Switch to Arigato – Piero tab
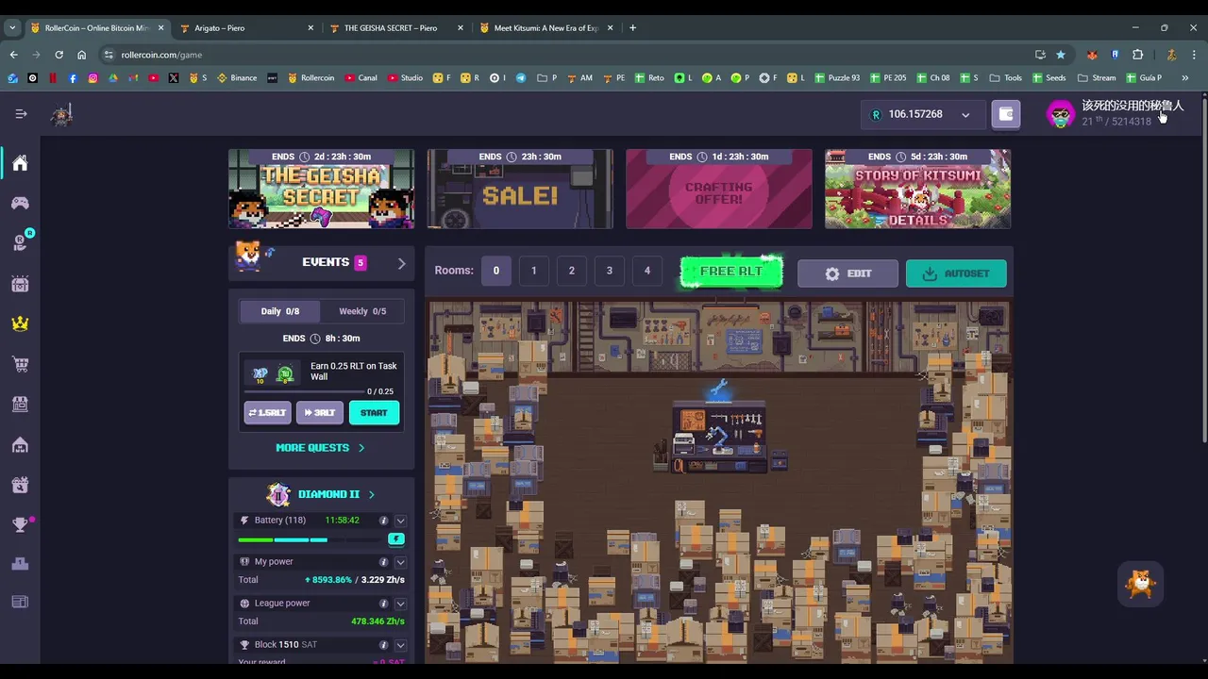Image resolution: width=1208 pixels, height=679 pixels. click(245, 28)
